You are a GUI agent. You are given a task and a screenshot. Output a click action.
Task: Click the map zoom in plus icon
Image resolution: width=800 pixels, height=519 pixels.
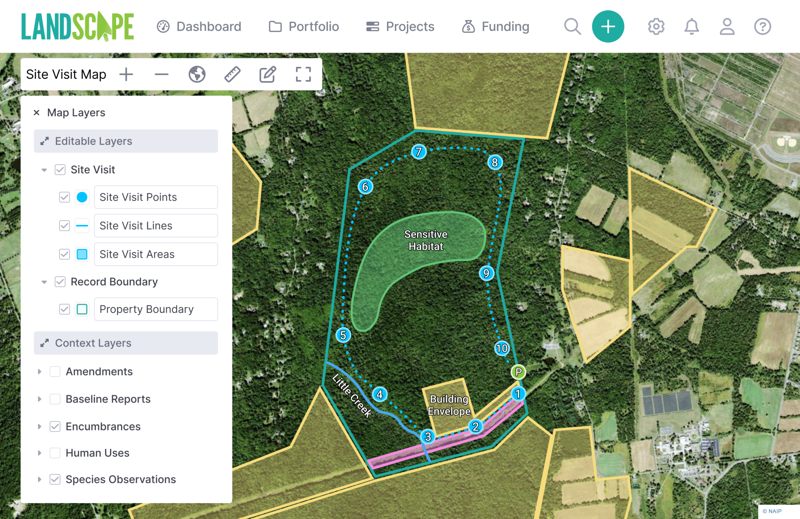[126, 74]
